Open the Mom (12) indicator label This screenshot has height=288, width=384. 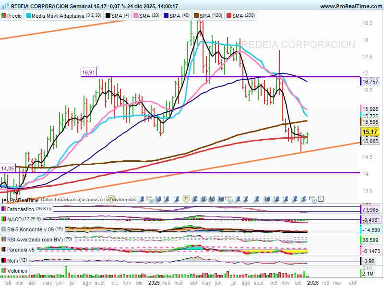click(17, 260)
